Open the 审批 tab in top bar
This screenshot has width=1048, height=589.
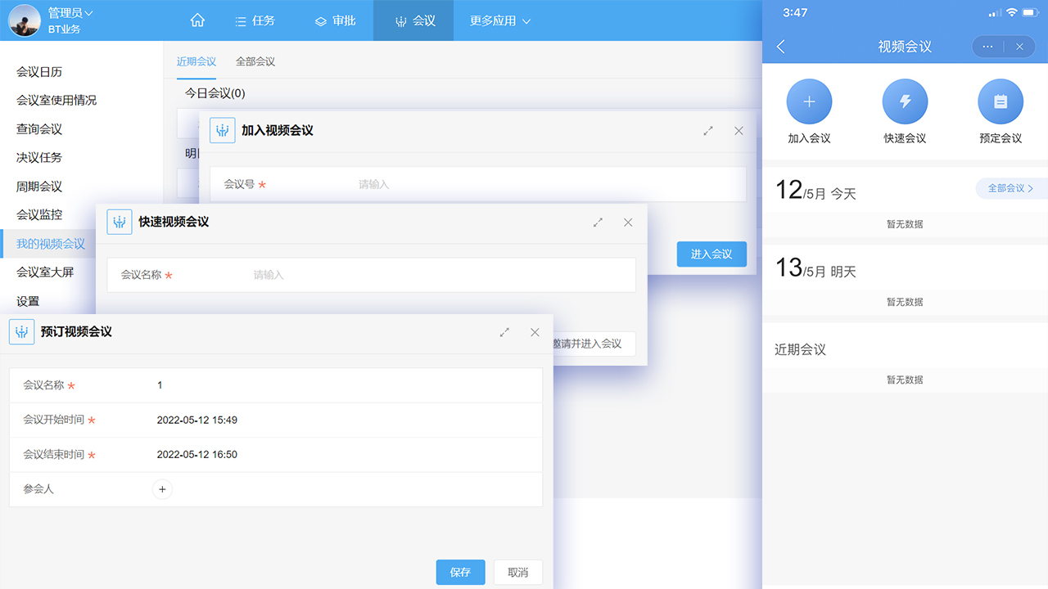pyautogui.click(x=336, y=20)
